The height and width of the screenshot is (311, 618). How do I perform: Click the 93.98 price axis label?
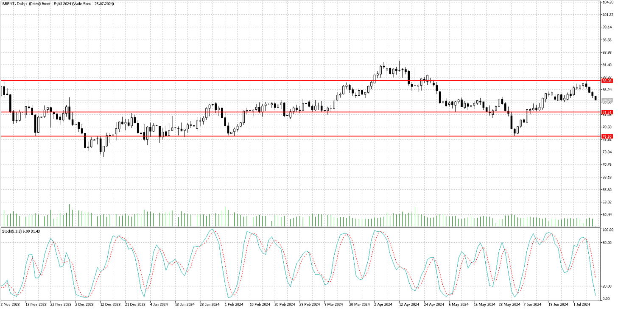pyautogui.click(x=607, y=53)
